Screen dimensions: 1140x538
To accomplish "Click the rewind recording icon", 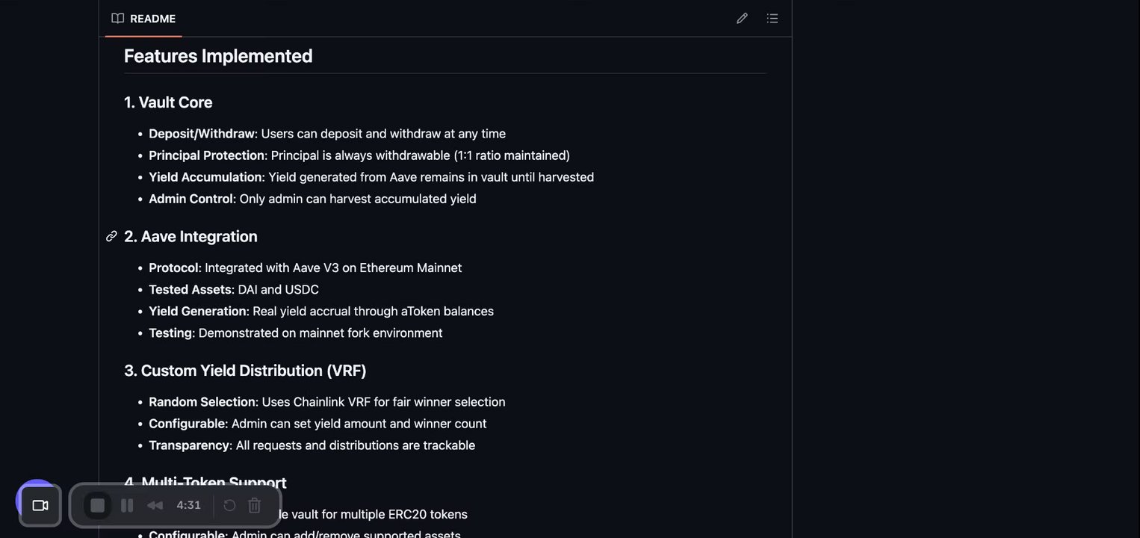I will (155, 506).
